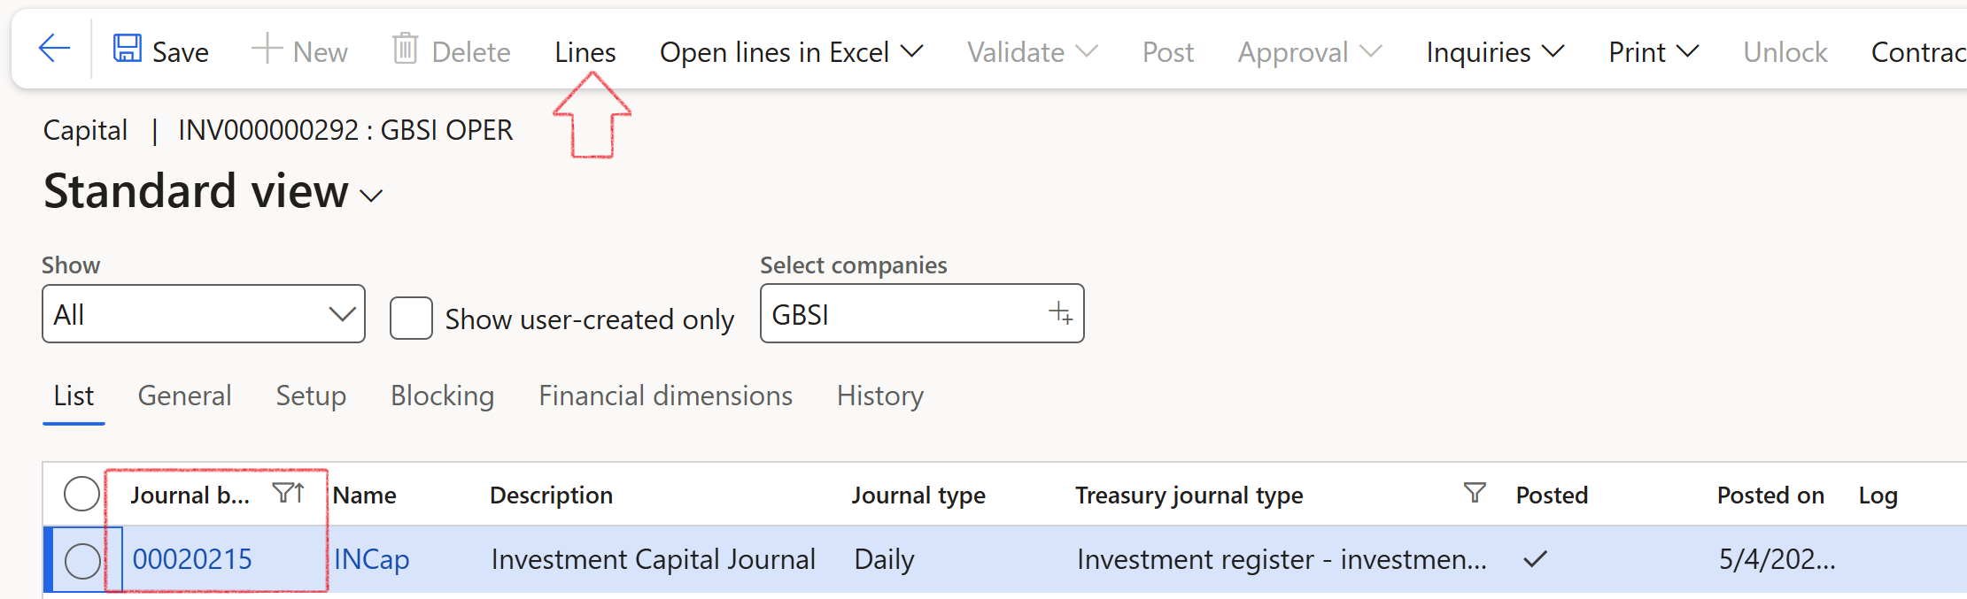Switch to the Financial dimensions tab
Screen dimensions: 1967x599
point(665,395)
